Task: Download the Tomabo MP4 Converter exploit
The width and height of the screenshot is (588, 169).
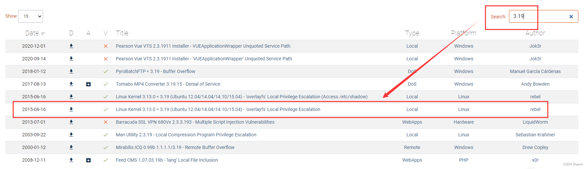Action: [x=71, y=84]
